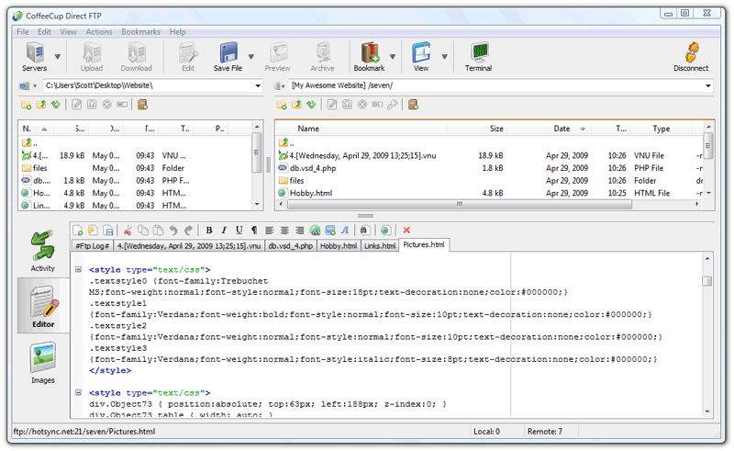Screen dimensions: 734x451
Task: Open font tool with blue A icon
Action: click(345, 231)
